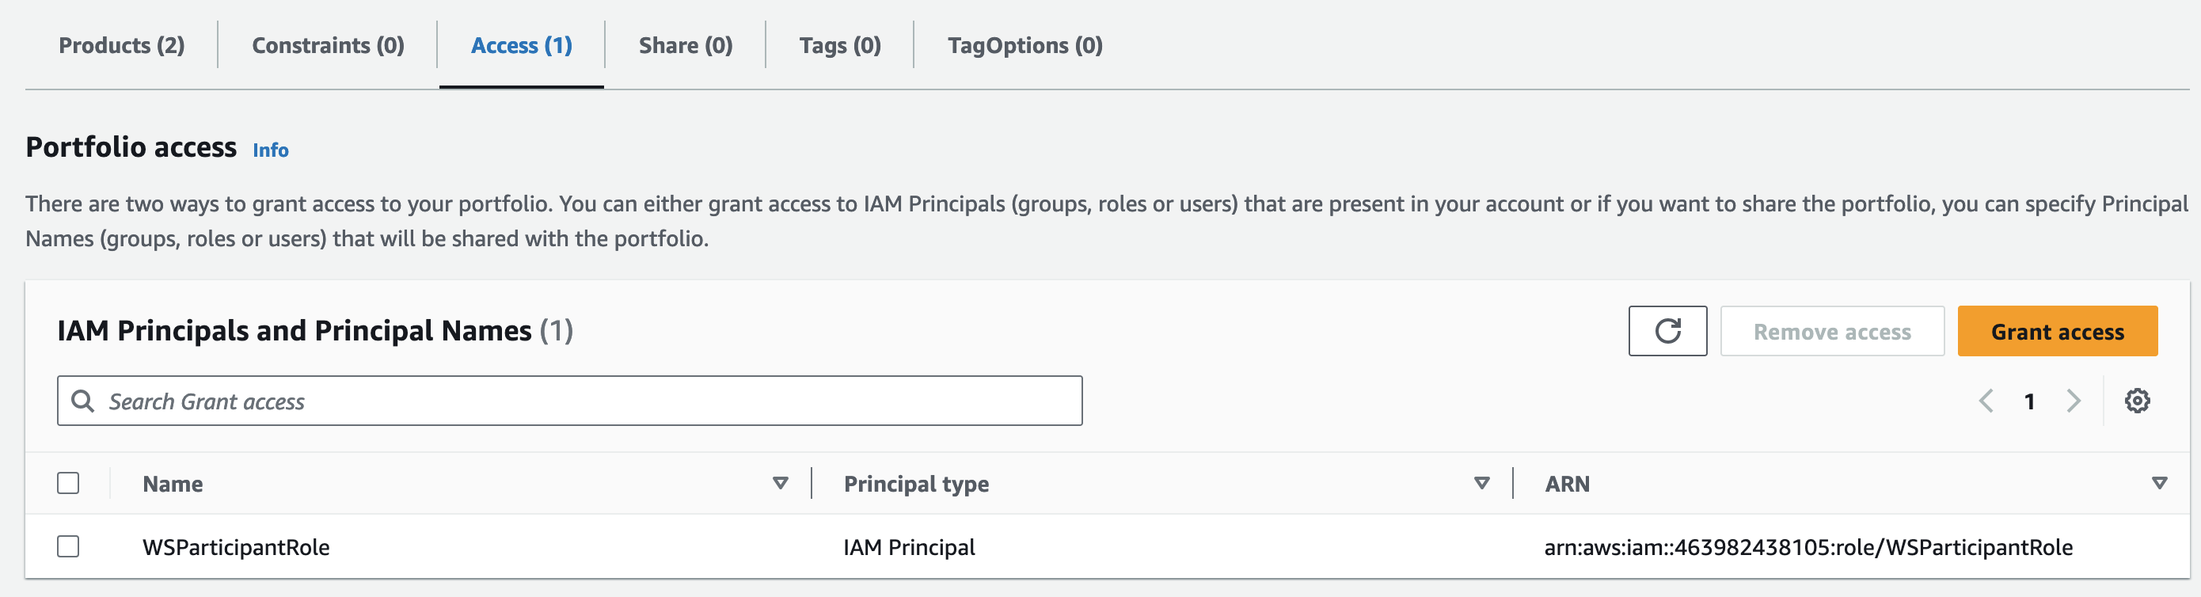Open the Share (0) tab
This screenshot has width=2201, height=597.
tap(686, 45)
